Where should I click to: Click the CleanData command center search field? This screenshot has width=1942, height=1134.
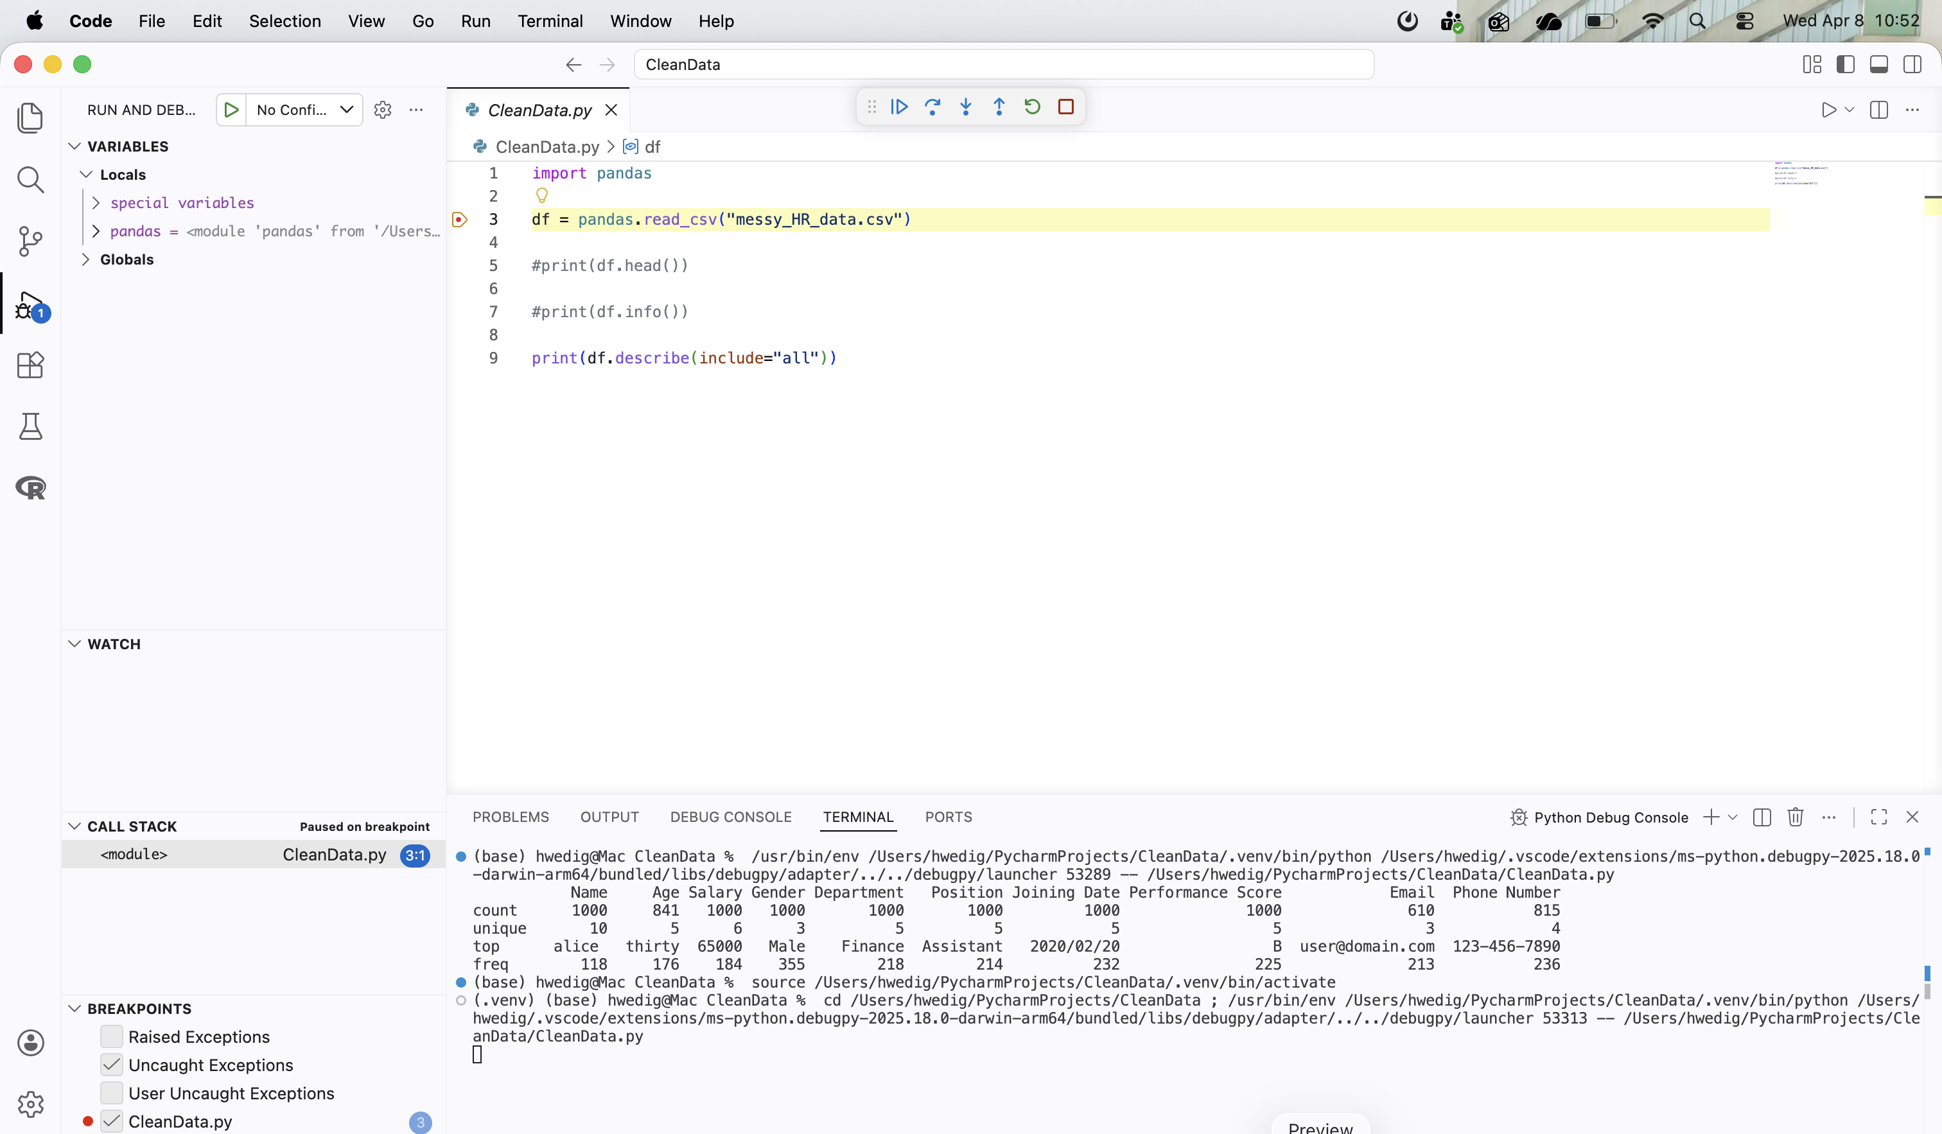click(x=1002, y=65)
